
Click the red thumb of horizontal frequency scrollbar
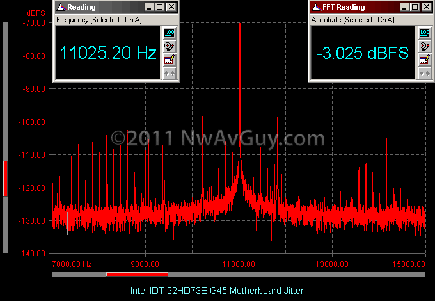[x=137, y=274]
